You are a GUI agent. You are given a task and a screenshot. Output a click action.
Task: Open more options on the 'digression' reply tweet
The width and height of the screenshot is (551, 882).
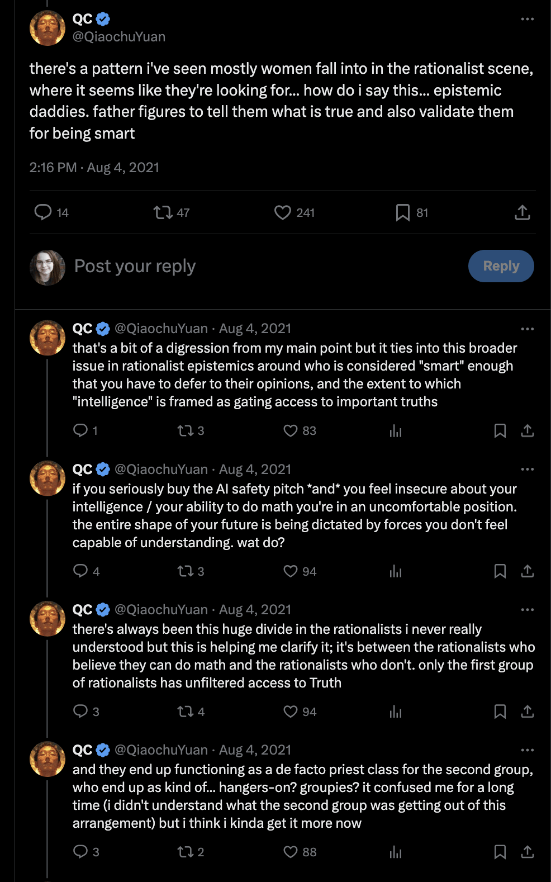tap(527, 329)
